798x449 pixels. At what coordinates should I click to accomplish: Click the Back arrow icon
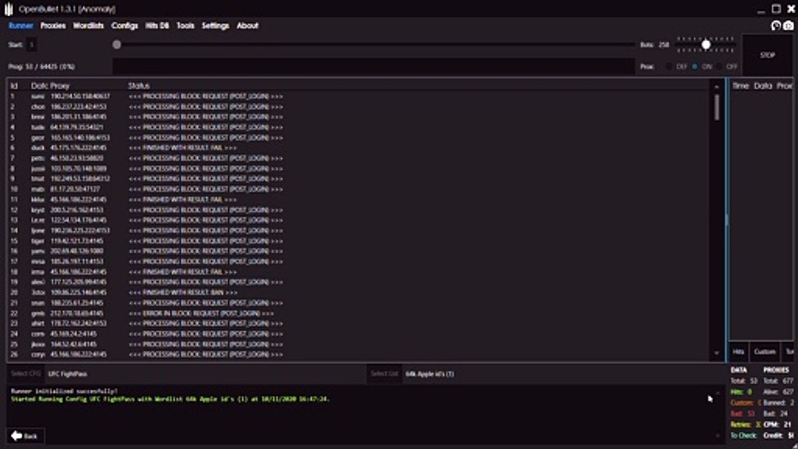coord(16,436)
